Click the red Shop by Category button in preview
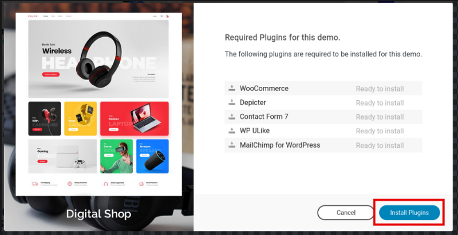The width and height of the screenshot is (458, 235). [51, 74]
